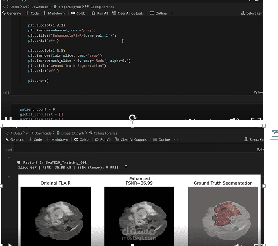This screenshot has height=246, width=278.
Task: Click Run All in upper notebook toolbar
Action: (x=100, y=13)
